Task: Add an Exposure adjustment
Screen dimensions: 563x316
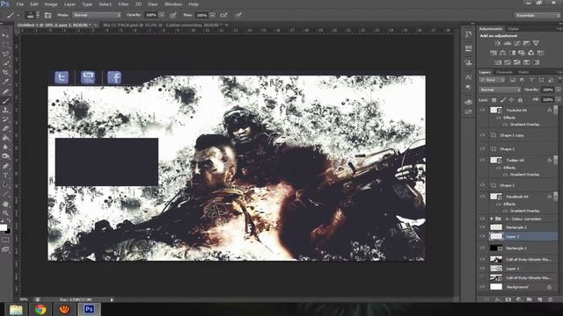Action: [526, 43]
